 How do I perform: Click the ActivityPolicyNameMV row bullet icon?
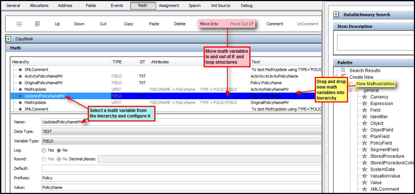coord(20,76)
